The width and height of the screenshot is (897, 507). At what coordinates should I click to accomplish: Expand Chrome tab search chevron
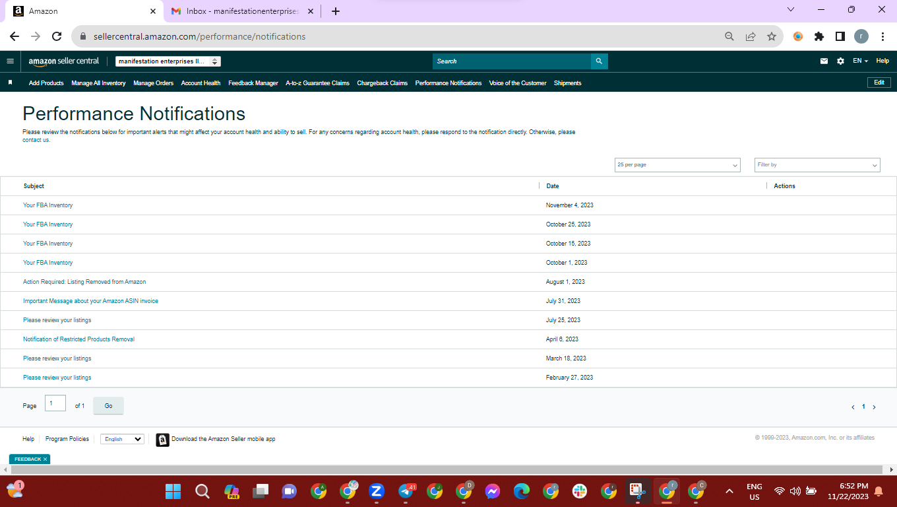click(791, 9)
